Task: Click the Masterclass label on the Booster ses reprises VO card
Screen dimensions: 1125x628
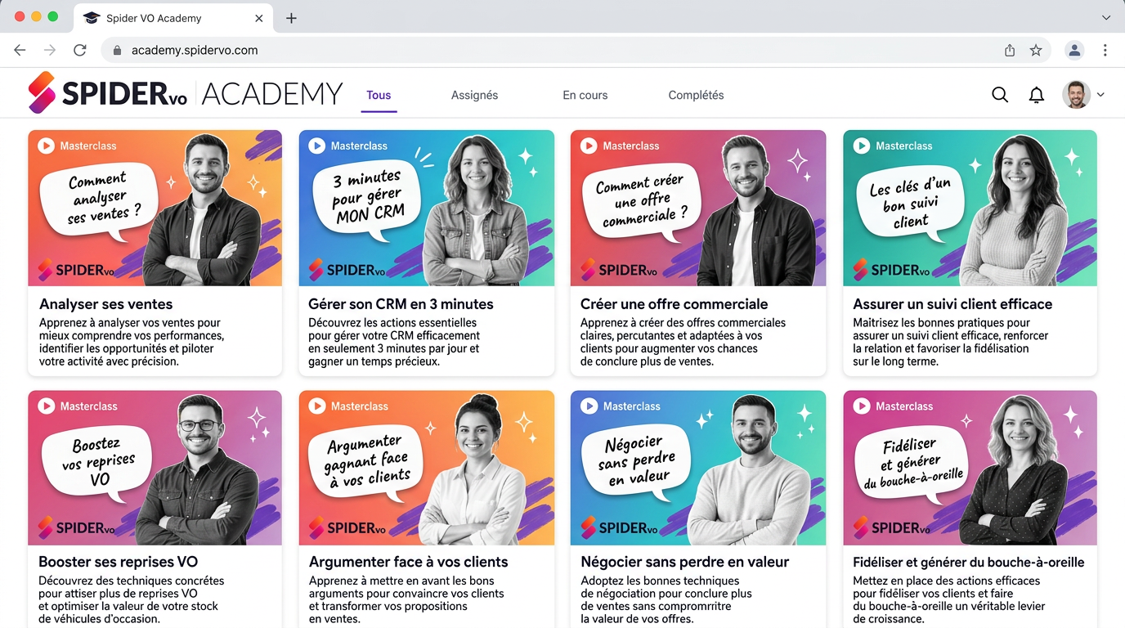Action: 88,406
